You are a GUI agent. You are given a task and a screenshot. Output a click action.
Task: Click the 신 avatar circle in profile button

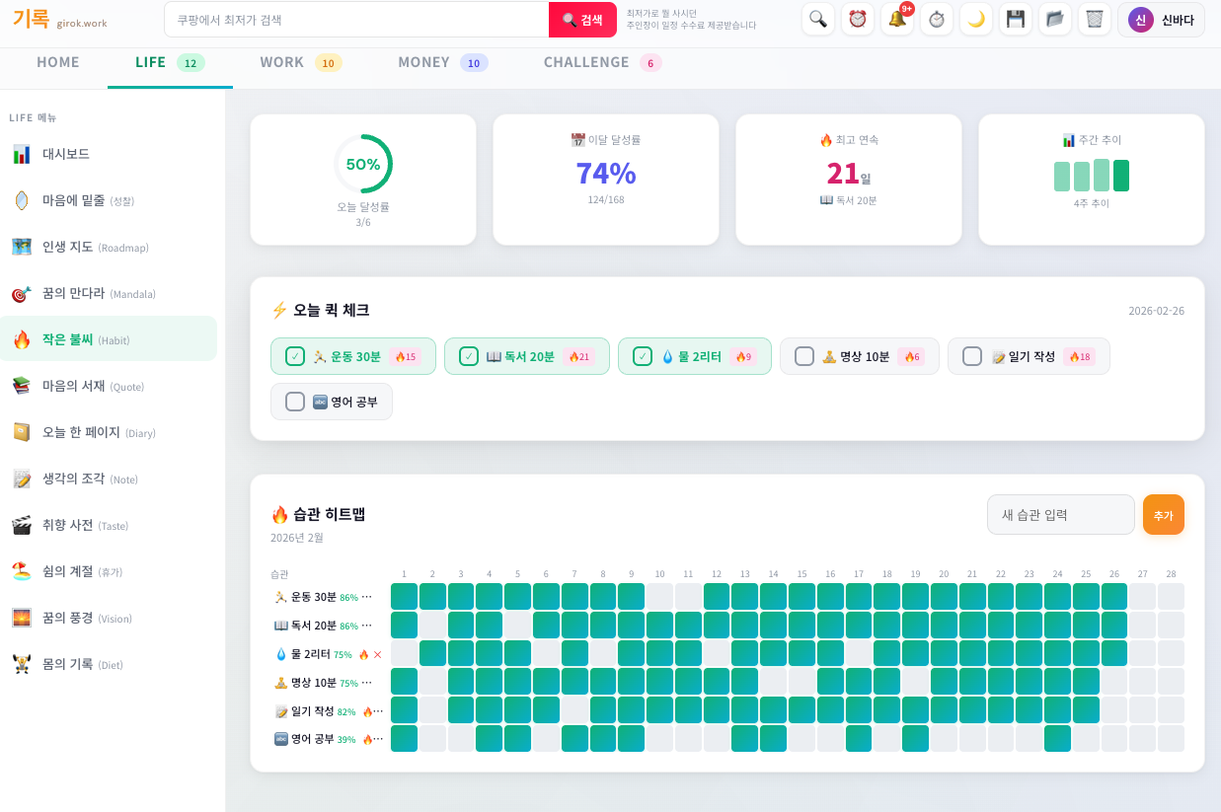tap(1141, 20)
